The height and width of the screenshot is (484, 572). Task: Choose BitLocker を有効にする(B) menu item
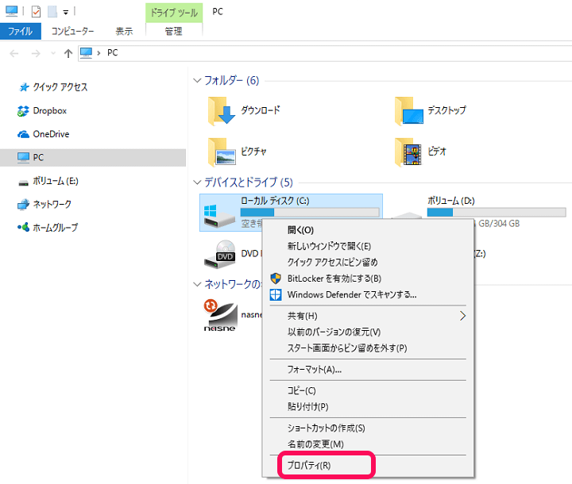coord(368,278)
